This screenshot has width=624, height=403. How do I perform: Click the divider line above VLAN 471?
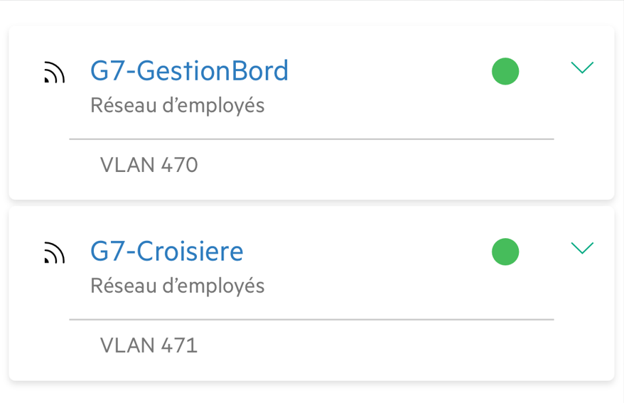[x=311, y=320]
